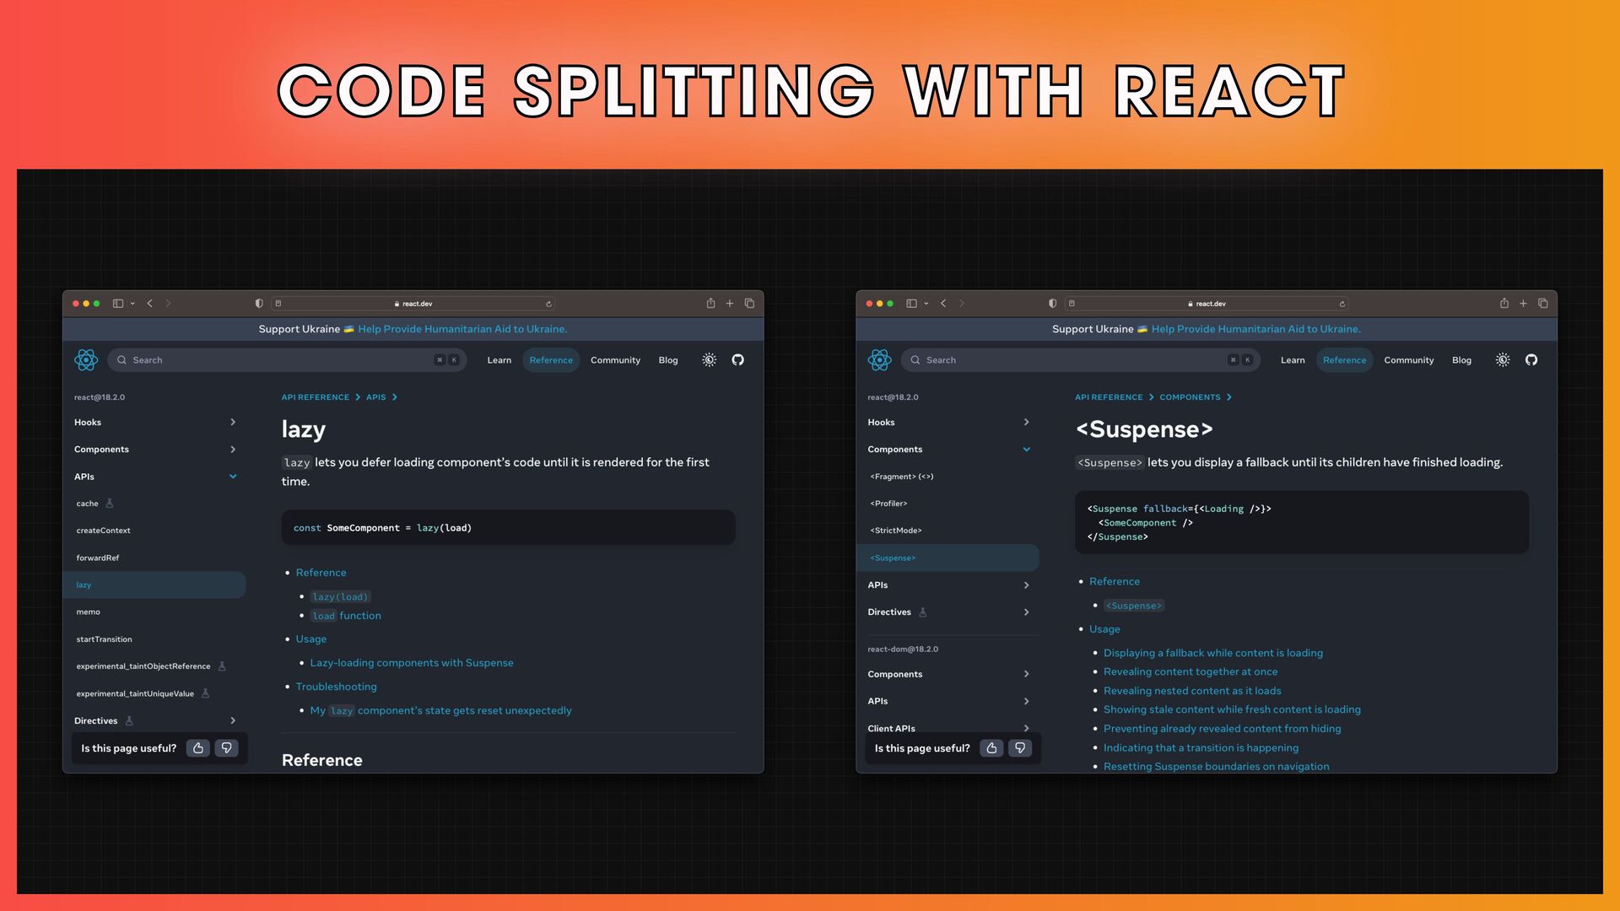The image size is (1620, 911).
Task: Open new tab in right Safari window
Action: (x=1523, y=304)
